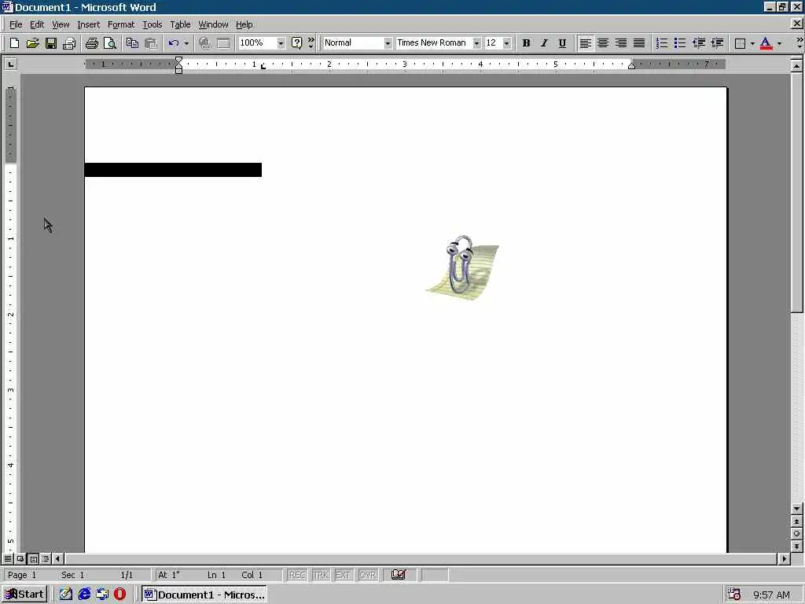Expand the border style dropdown arrow
The image size is (805, 604).
tap(752, 43)
